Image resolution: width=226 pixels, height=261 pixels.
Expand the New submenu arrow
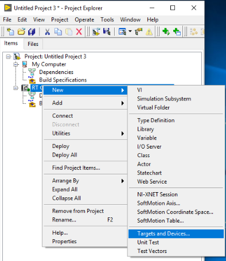tap(123, 90)
